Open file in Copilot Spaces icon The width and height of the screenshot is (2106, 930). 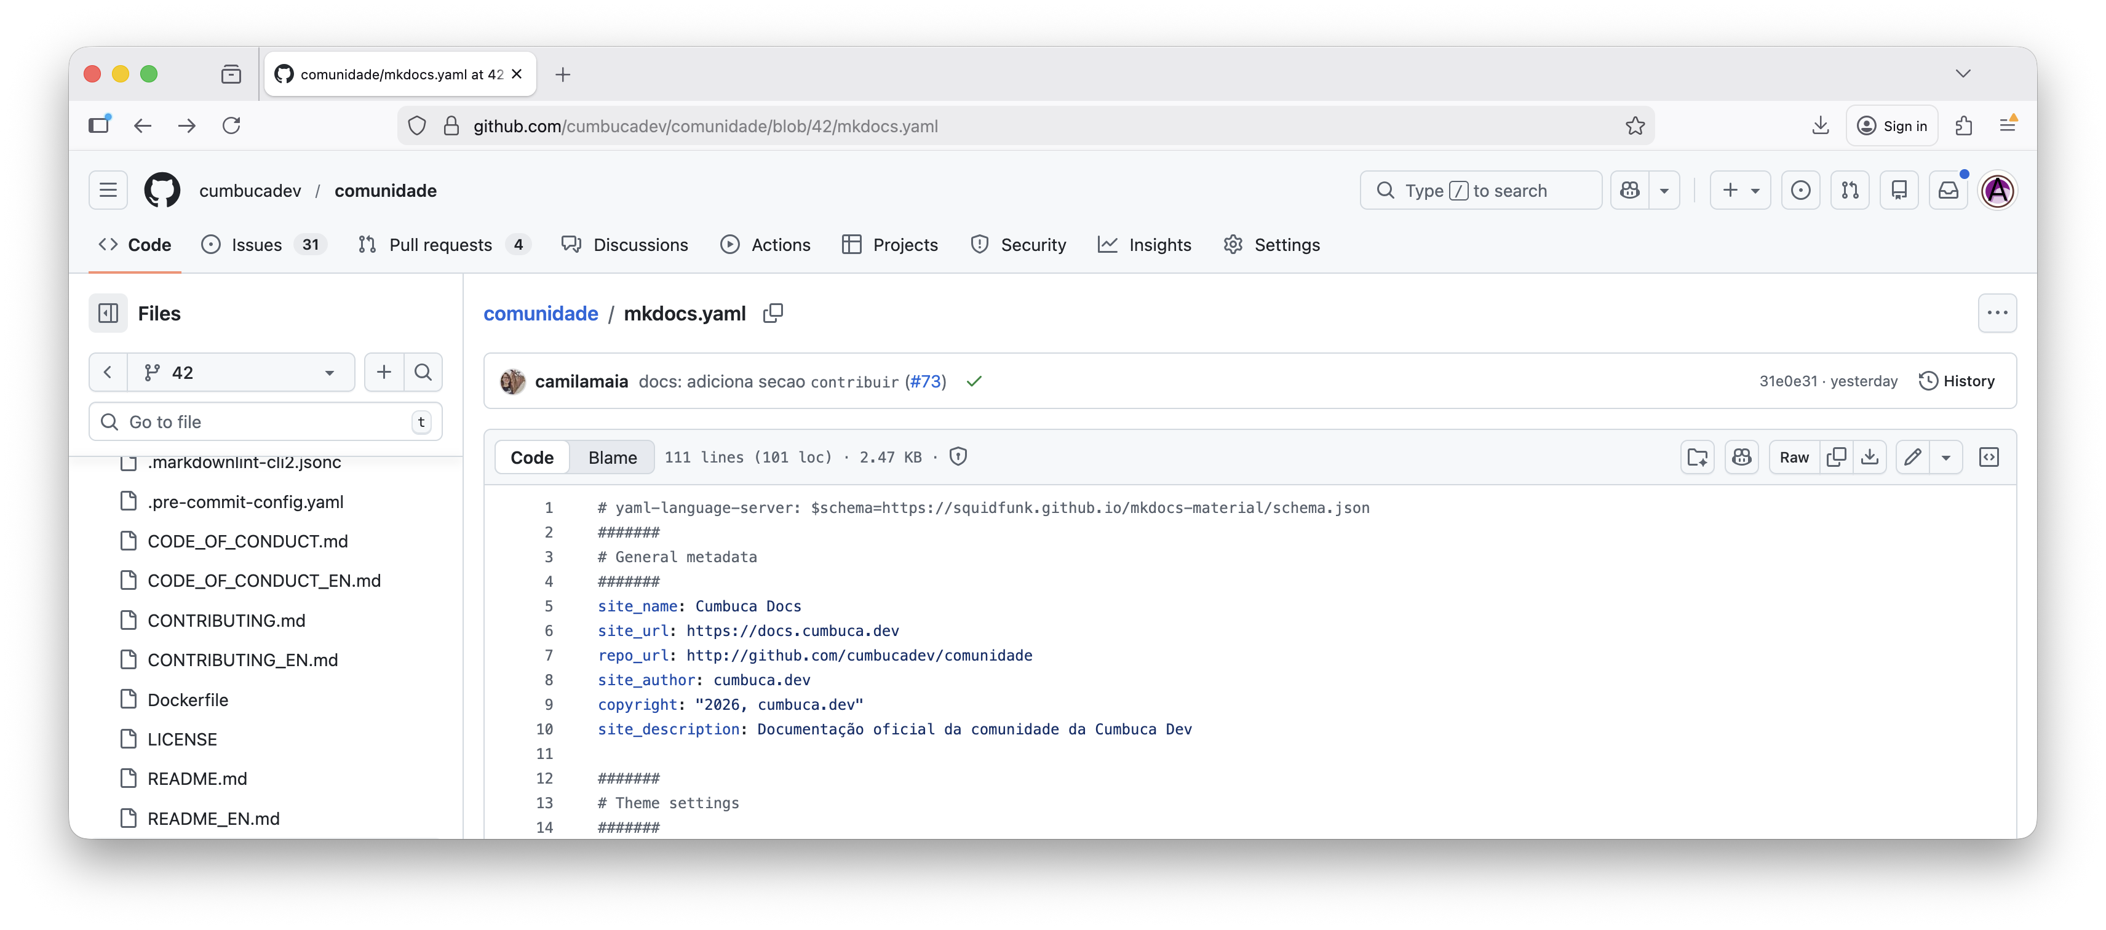1697,457
